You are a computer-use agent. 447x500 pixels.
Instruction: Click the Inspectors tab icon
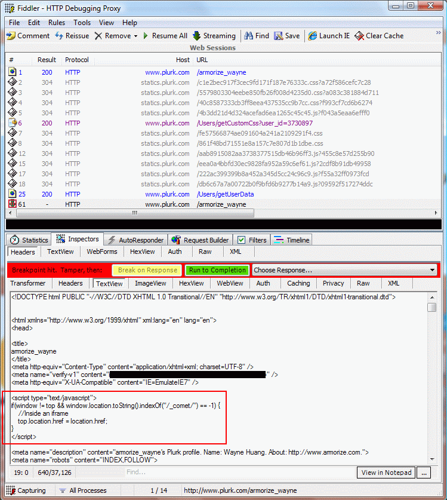click(x=60, y=238)
